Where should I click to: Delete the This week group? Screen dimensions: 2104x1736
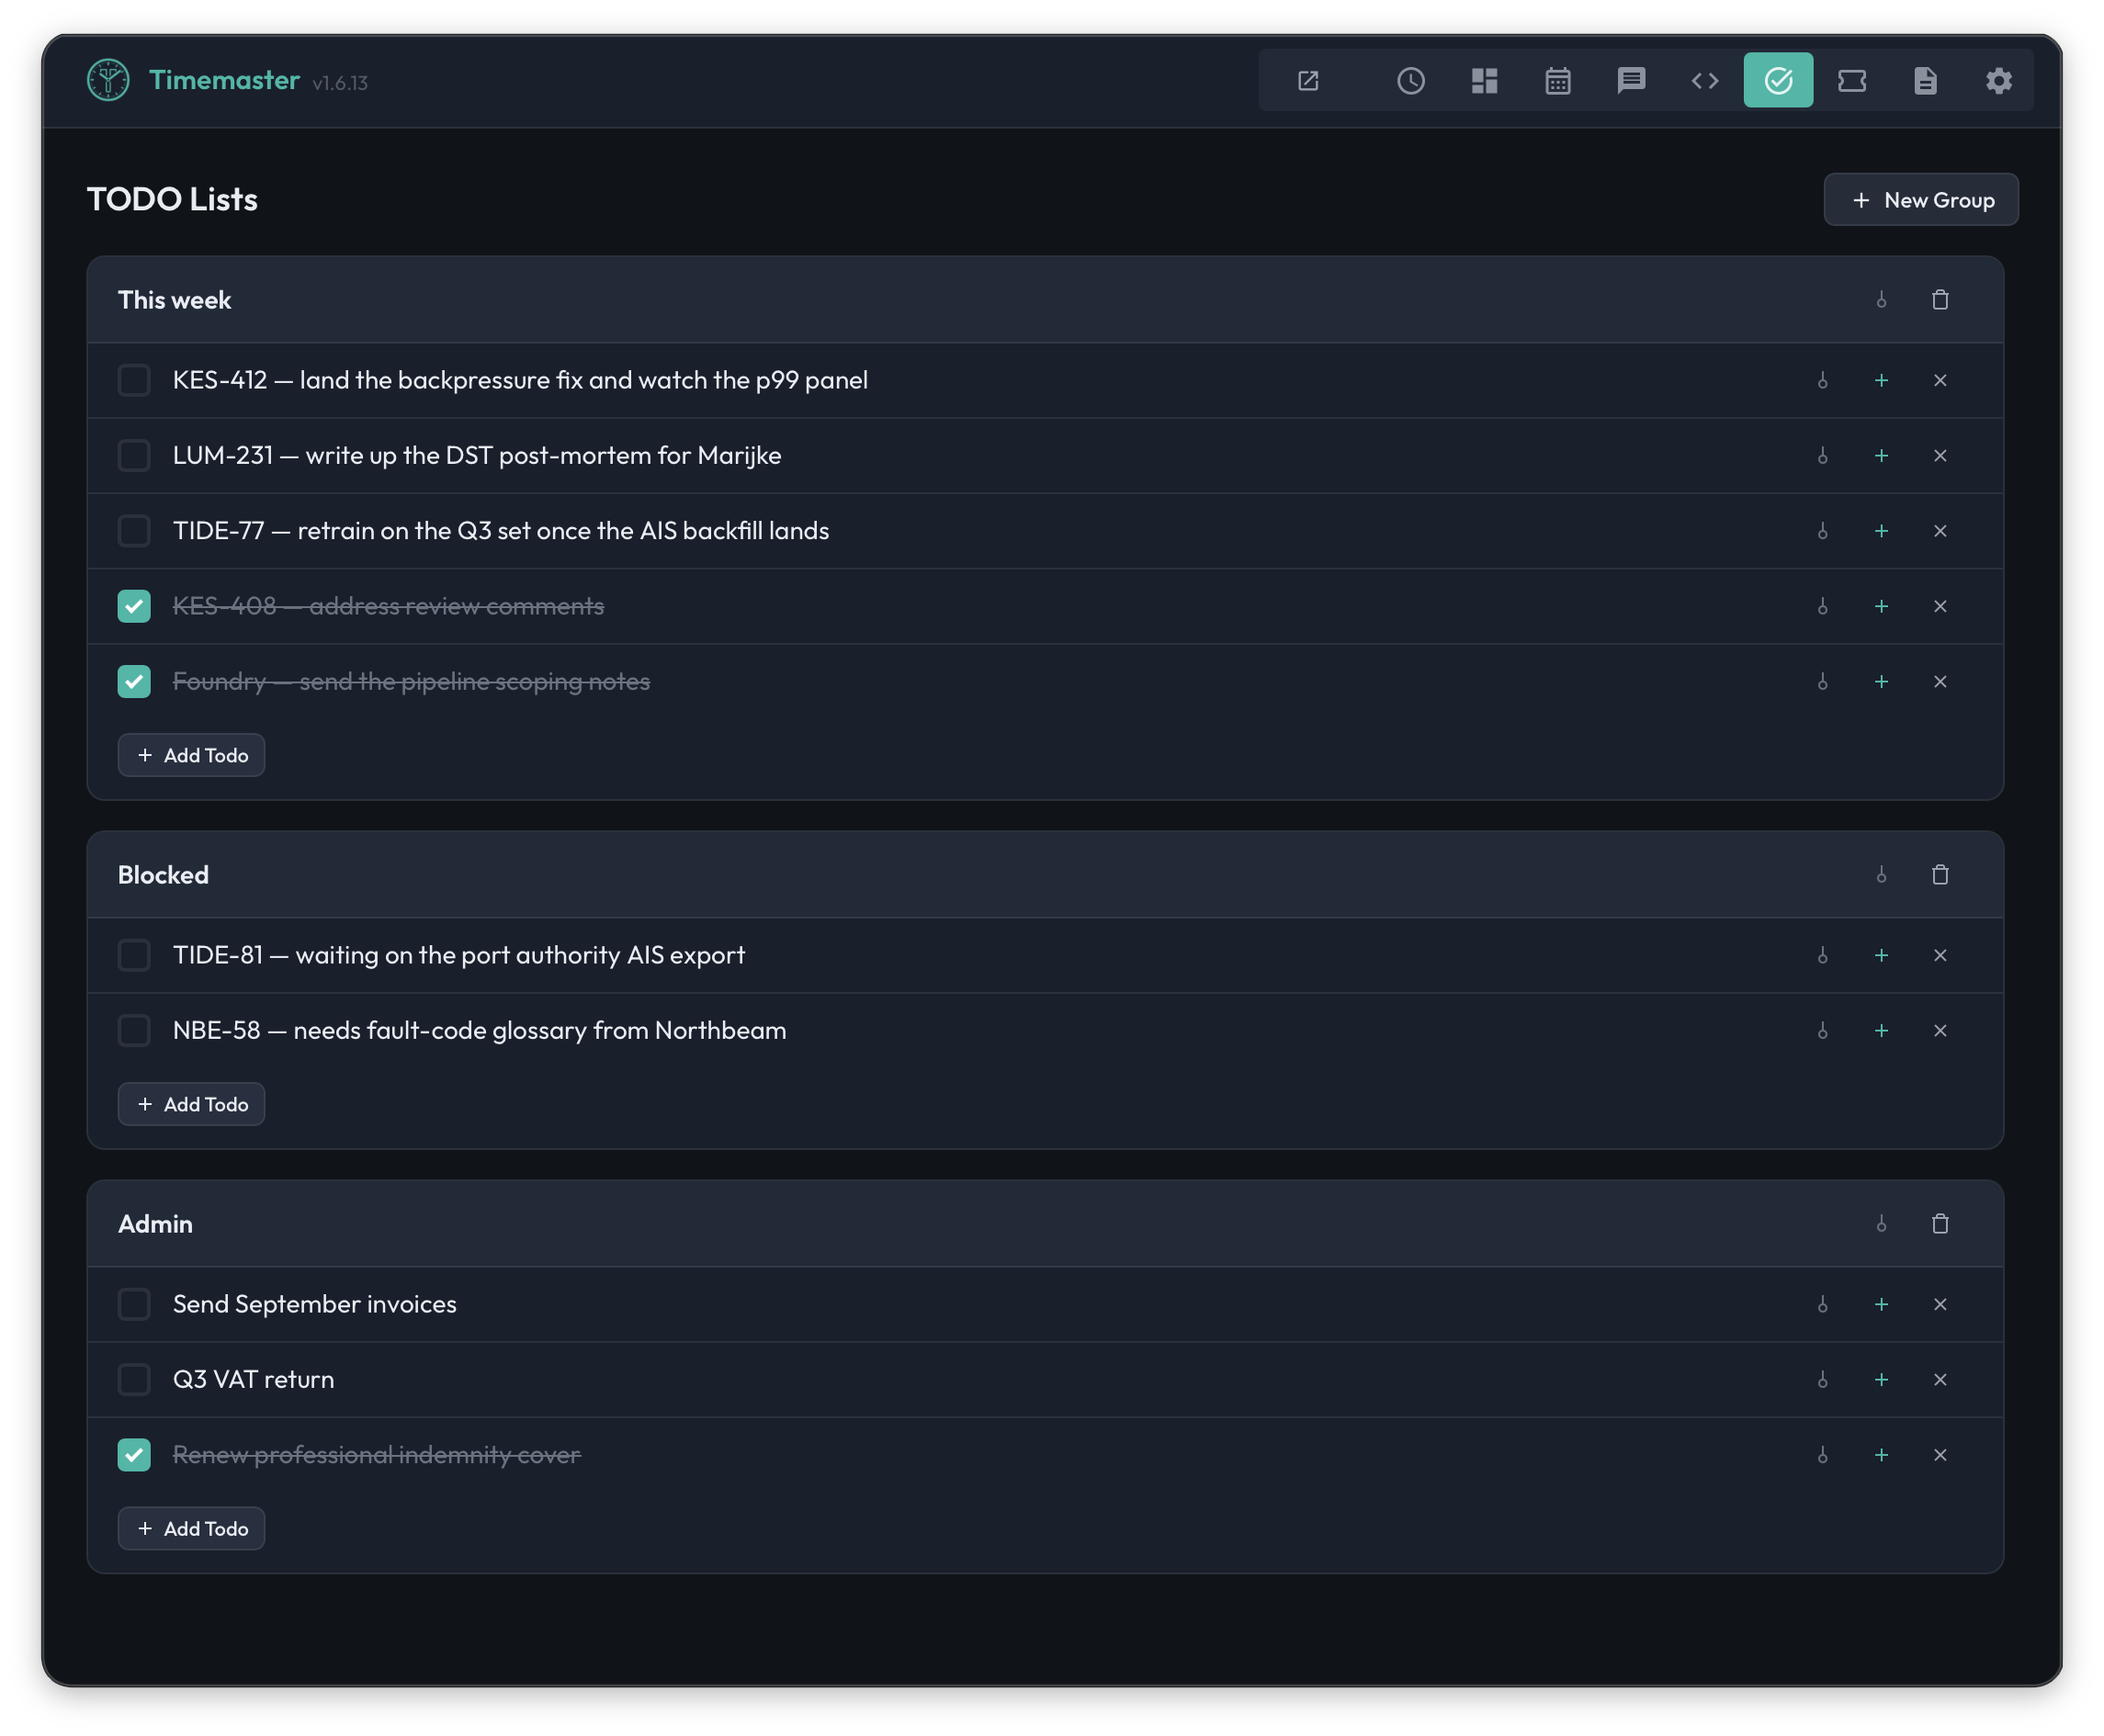1940,300
